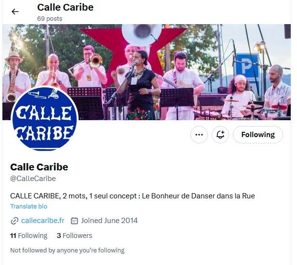Click the Calle Caribe title in header bar
Image resolution: width=297 pixels, height=265 pixels.
click(66, 7)
